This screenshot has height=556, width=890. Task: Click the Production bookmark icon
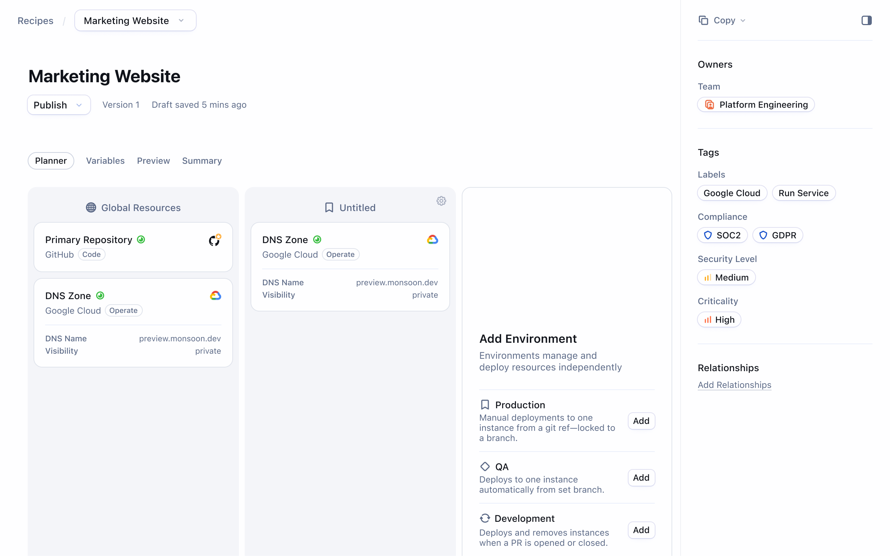click(x=485, y=405)
